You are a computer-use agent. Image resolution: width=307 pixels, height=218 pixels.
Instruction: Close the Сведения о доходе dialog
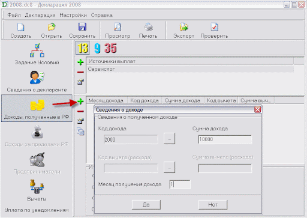point(257,109)
